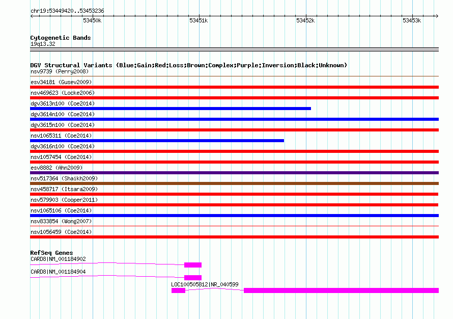Click the 19q13.32 band label
Viewport: 453px width, 319px height.
pos(43,44)
